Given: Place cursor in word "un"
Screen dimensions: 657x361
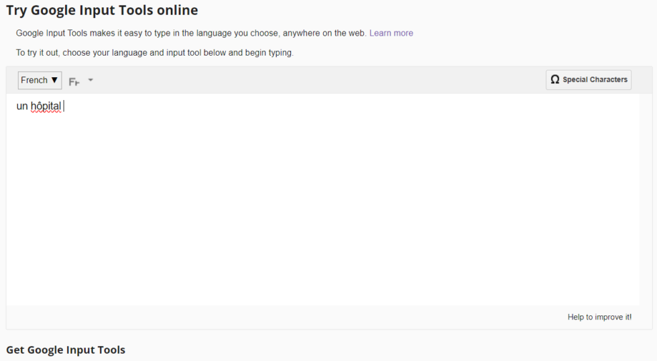Looking at the screenshot, I should (22, 106).
